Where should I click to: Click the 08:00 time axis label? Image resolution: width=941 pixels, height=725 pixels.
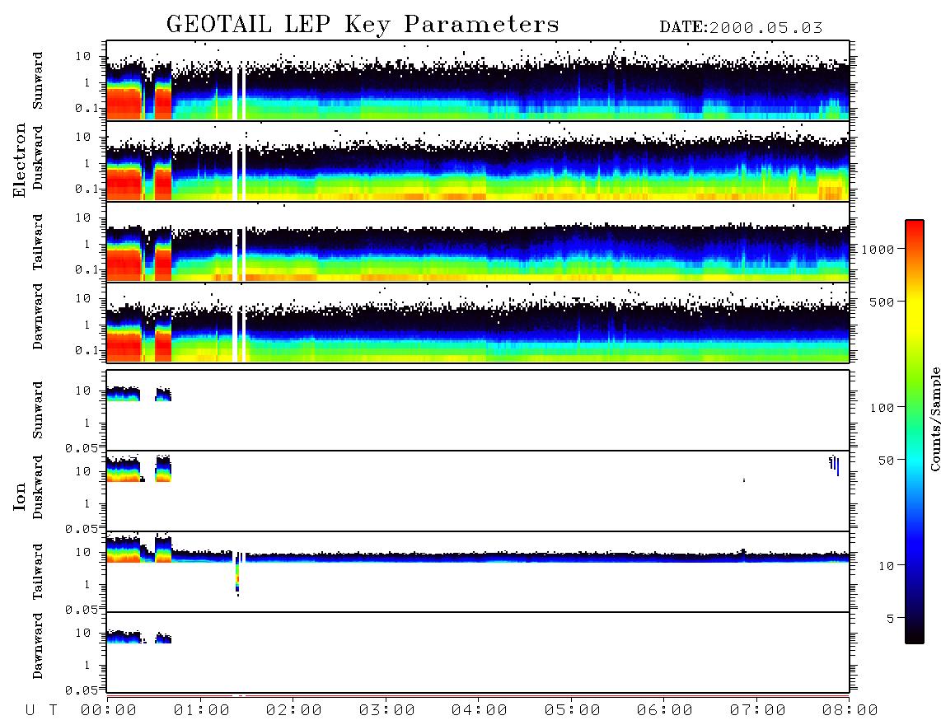coord(850,711)
